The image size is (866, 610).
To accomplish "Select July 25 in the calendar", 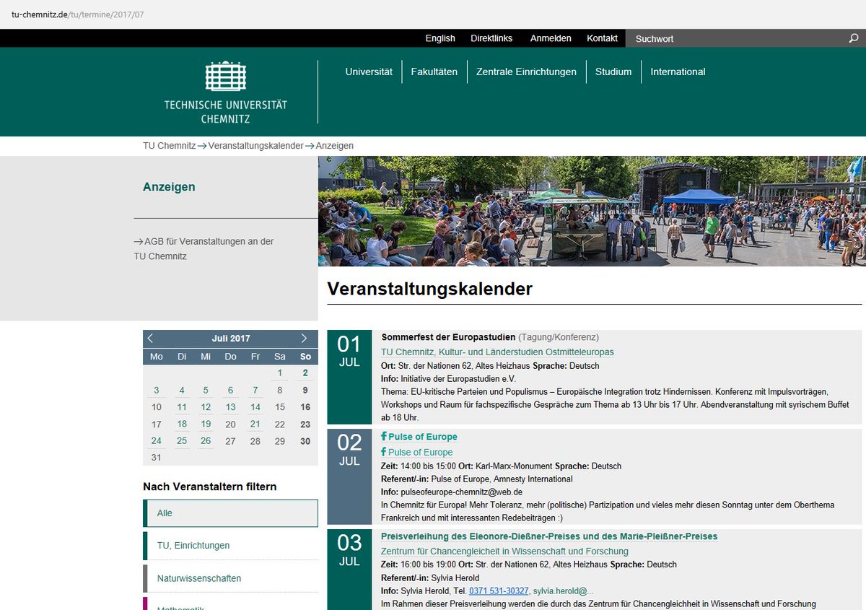I will pos(182,440).
